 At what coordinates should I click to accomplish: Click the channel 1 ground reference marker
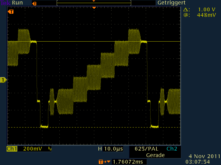click(3, 80)
